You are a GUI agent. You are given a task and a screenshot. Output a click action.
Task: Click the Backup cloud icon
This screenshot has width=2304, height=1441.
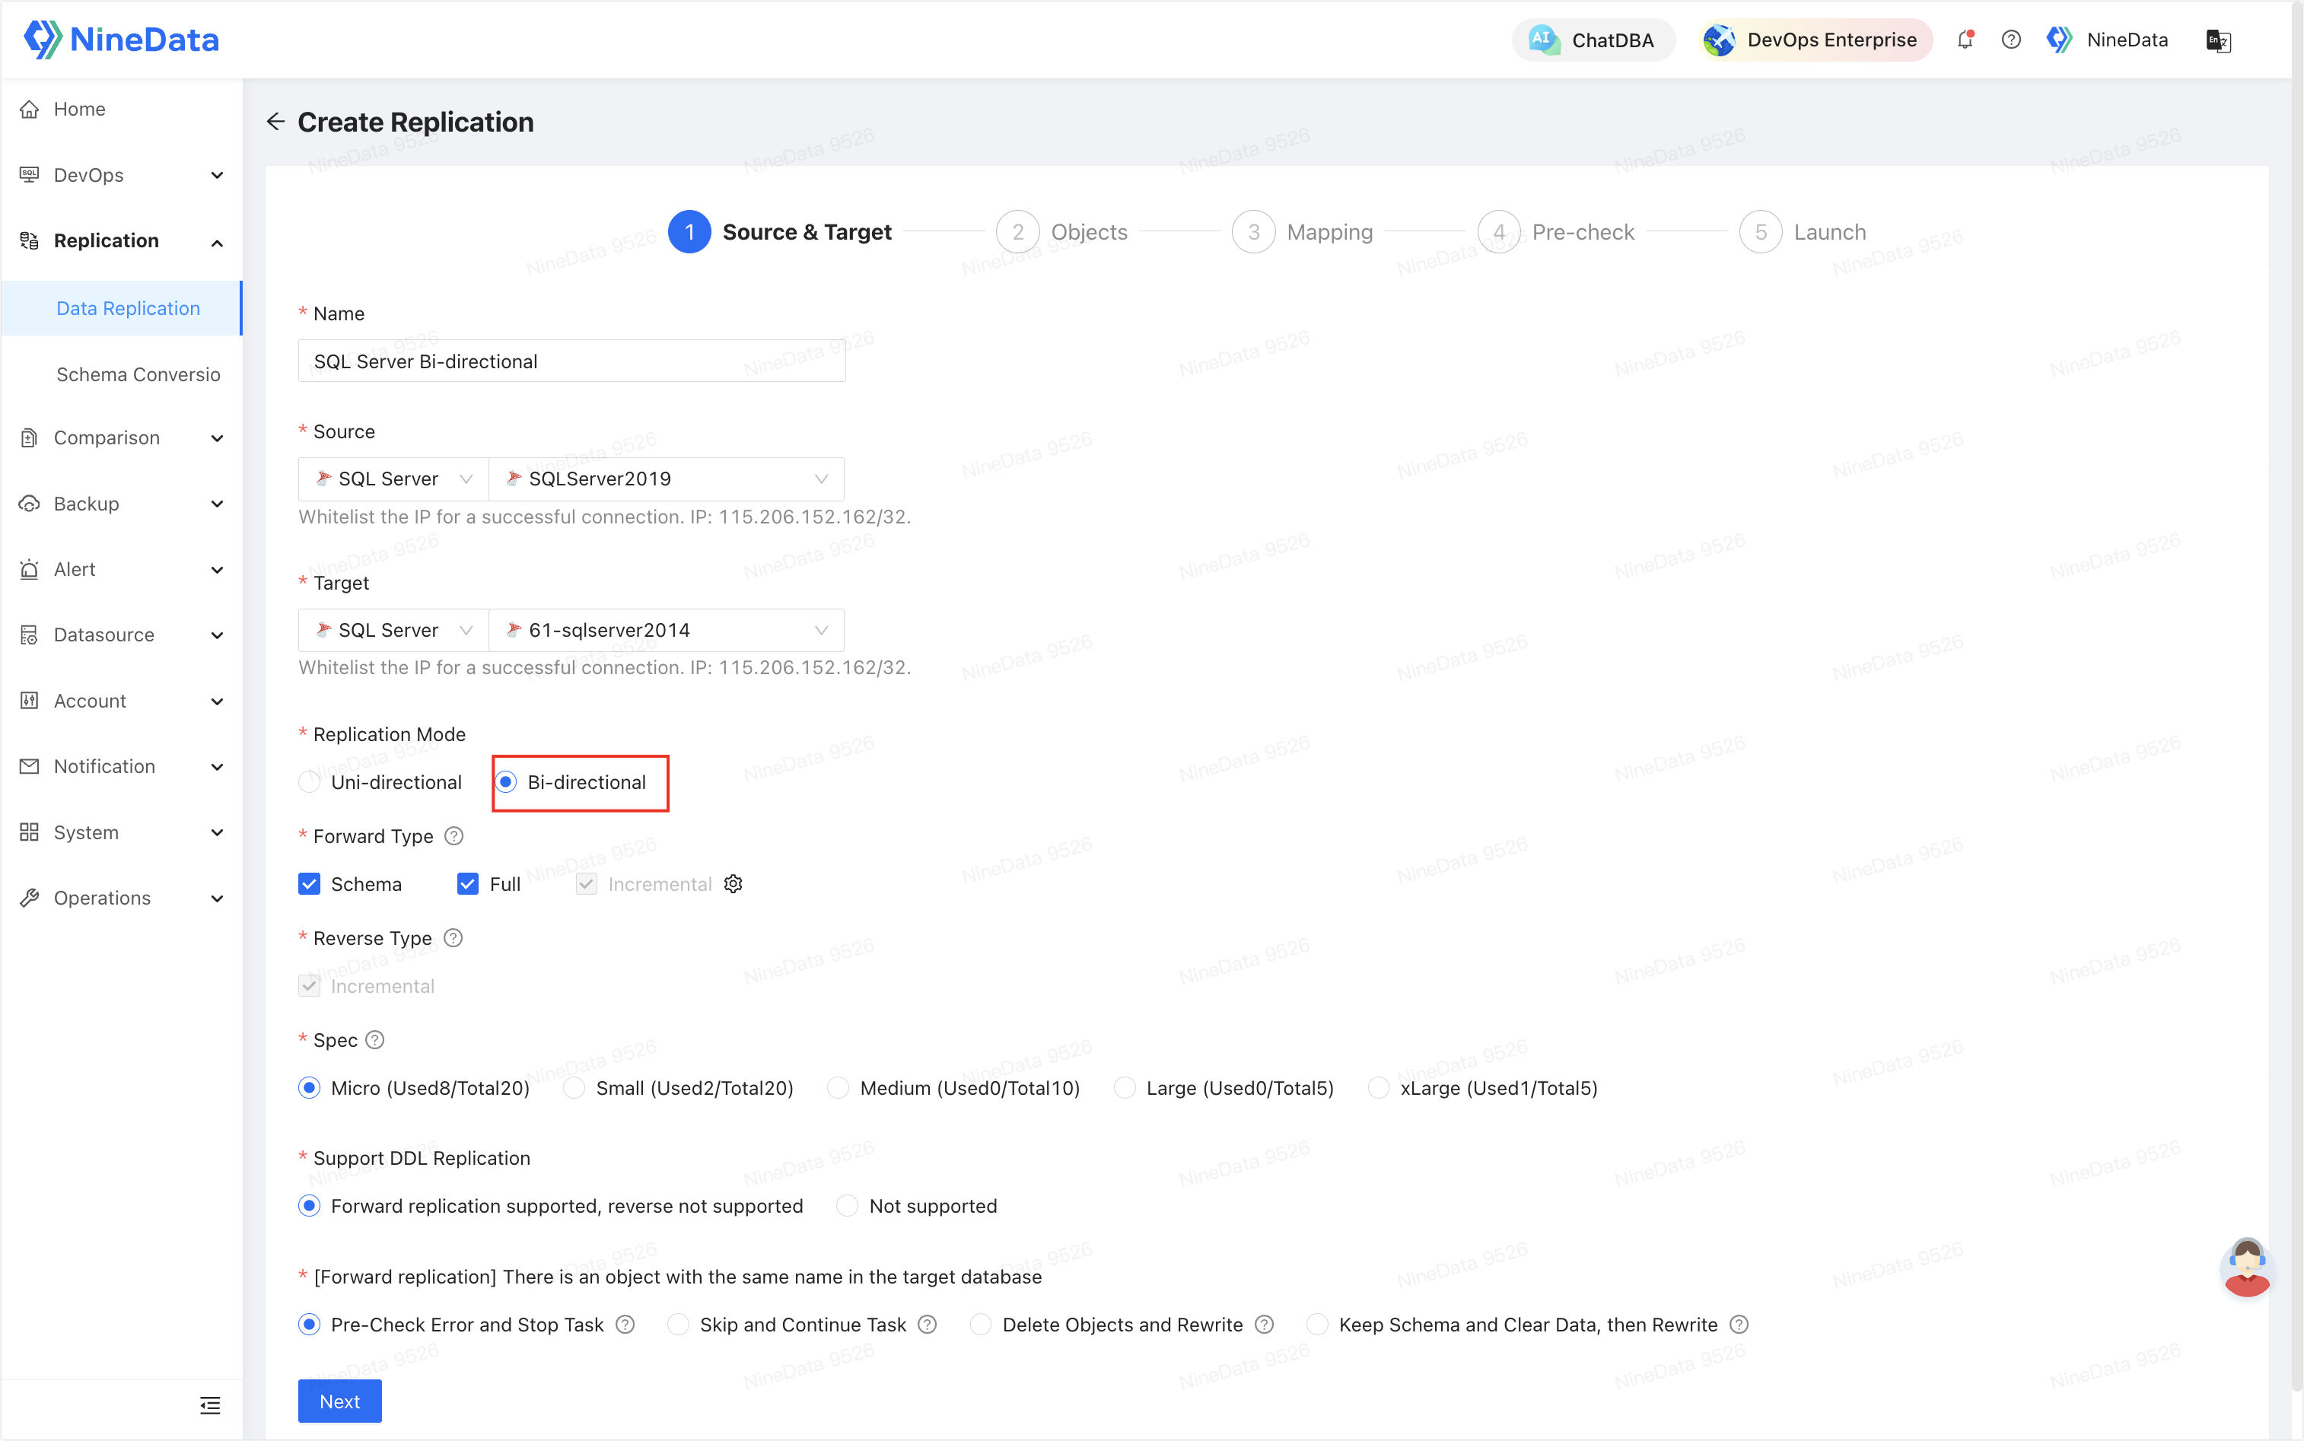coord(30,504)
